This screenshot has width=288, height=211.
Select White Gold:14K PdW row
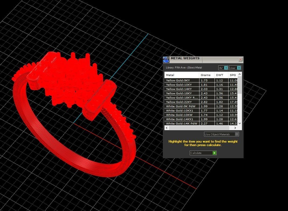(201, 123)
